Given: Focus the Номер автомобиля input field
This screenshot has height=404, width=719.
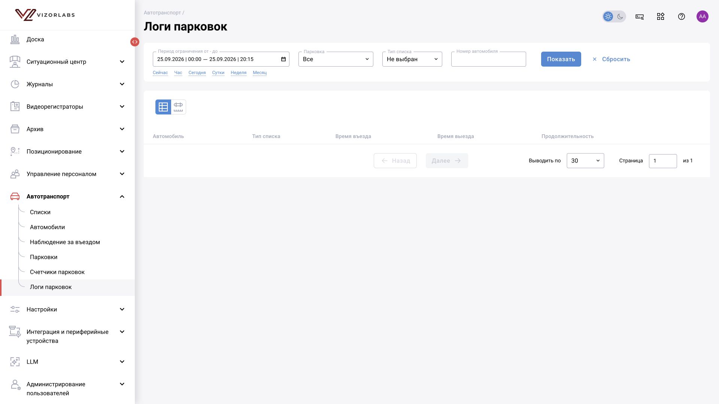Looking at the screenshot, I should click(489, 59).
